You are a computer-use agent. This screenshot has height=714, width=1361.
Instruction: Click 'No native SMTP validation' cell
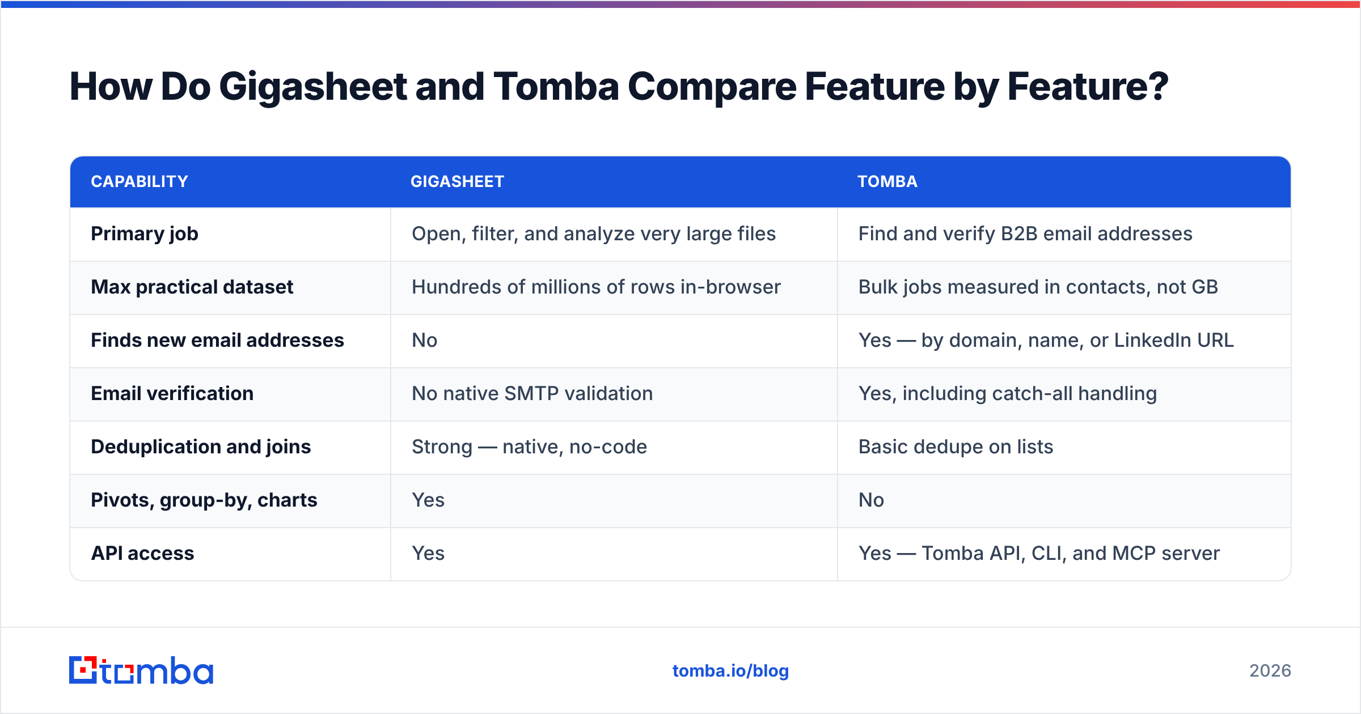click(532, 394)
